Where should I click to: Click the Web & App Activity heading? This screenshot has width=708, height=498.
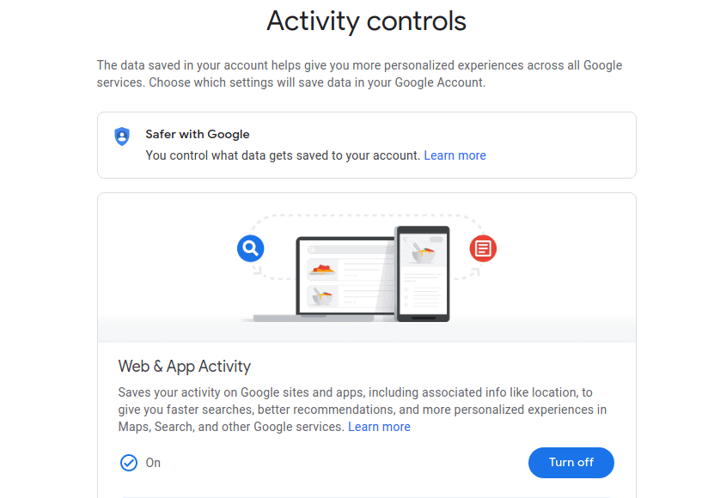pyautogui.click(x=184, y=367)
